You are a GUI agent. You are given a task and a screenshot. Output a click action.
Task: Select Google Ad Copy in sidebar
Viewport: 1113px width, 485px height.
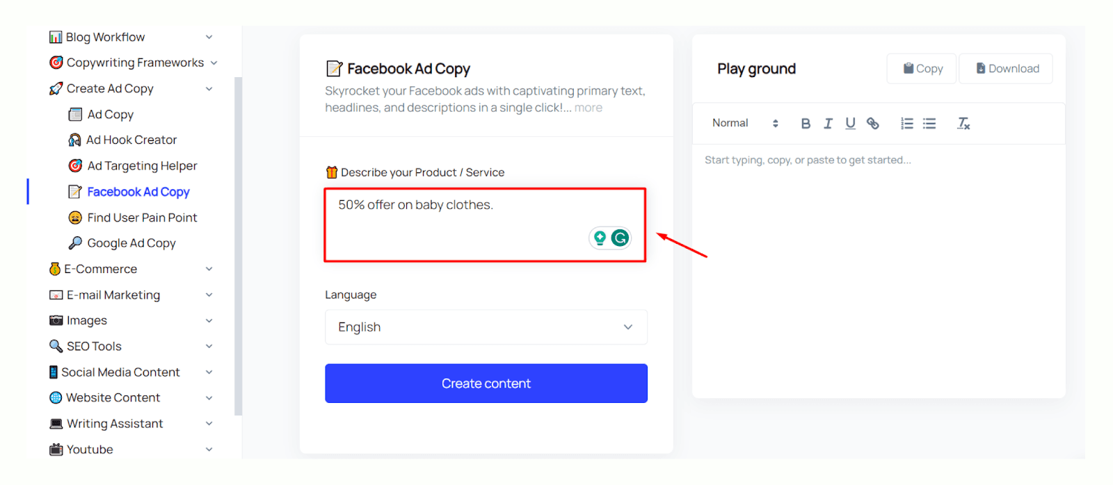(131, 243)
